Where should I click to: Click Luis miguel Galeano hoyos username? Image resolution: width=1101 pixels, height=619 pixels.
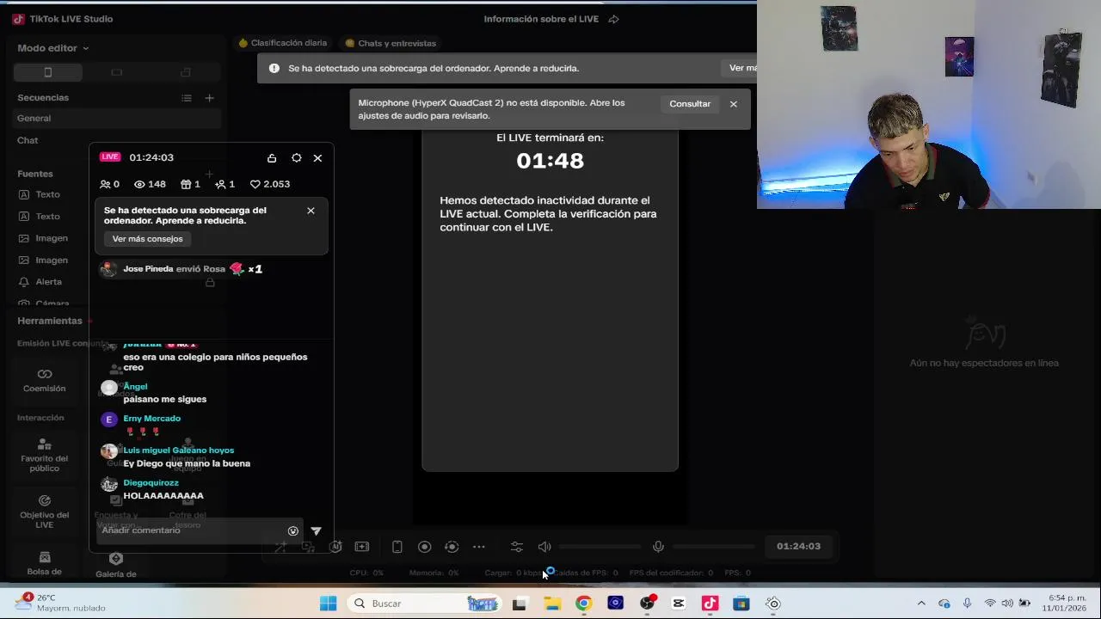click(179, 450)
